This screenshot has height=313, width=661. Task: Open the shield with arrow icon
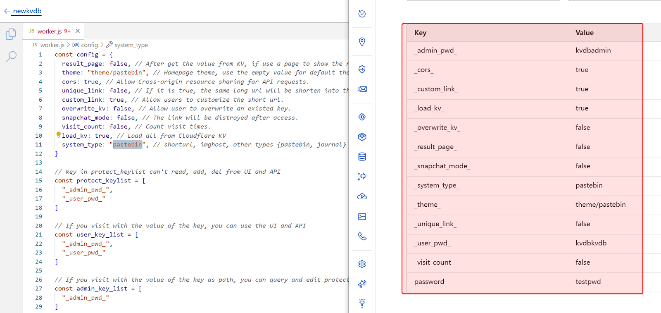[362, 69]
